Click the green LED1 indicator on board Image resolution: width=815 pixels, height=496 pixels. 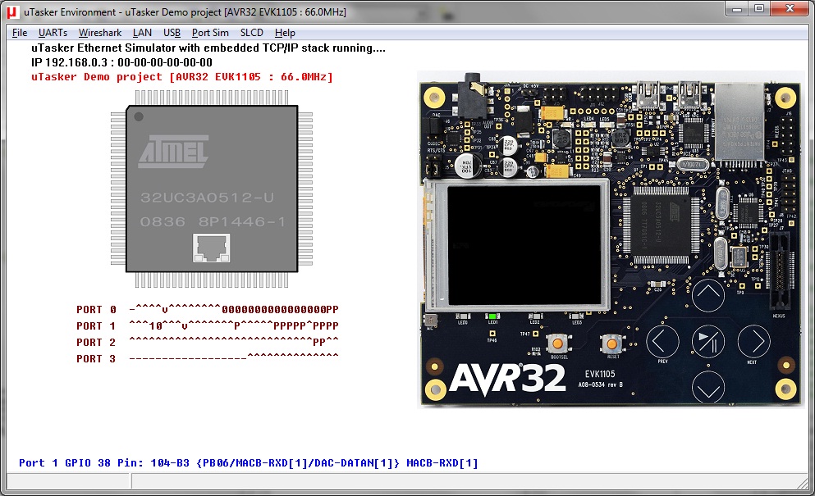click(x=492, y=316)
